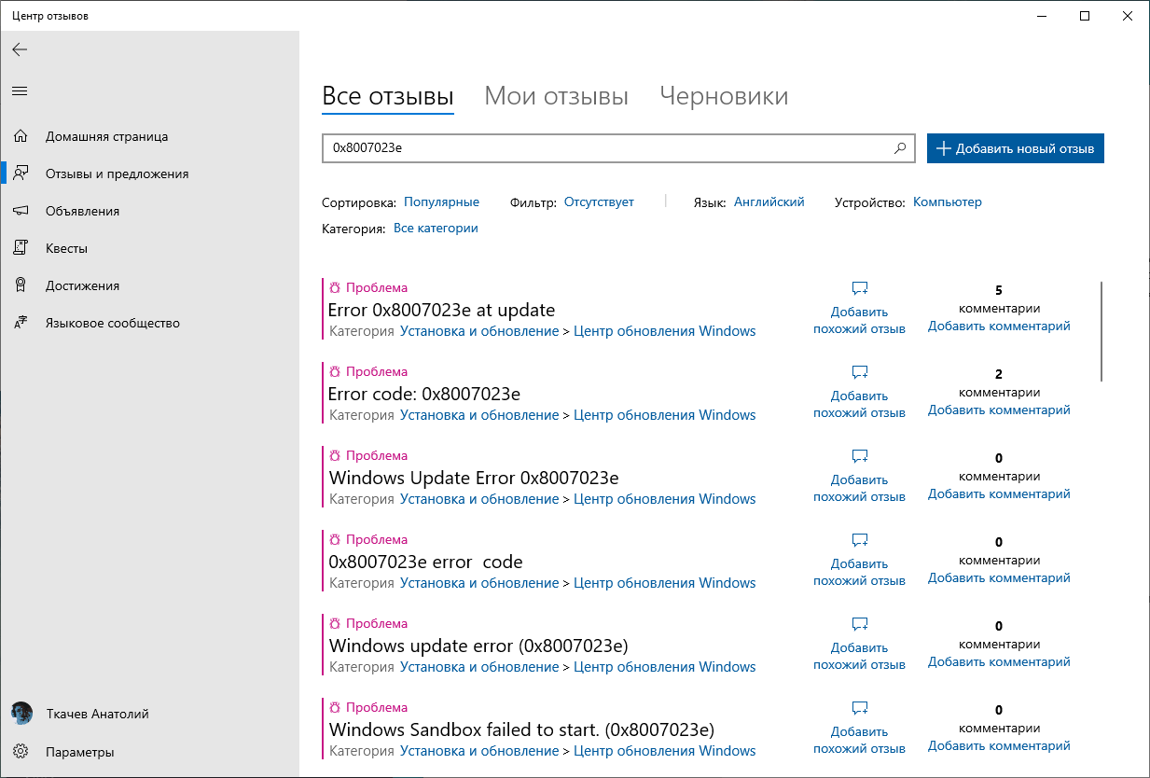
Task: Open Центр обновления Windows category link
Action: click(665, 330)
